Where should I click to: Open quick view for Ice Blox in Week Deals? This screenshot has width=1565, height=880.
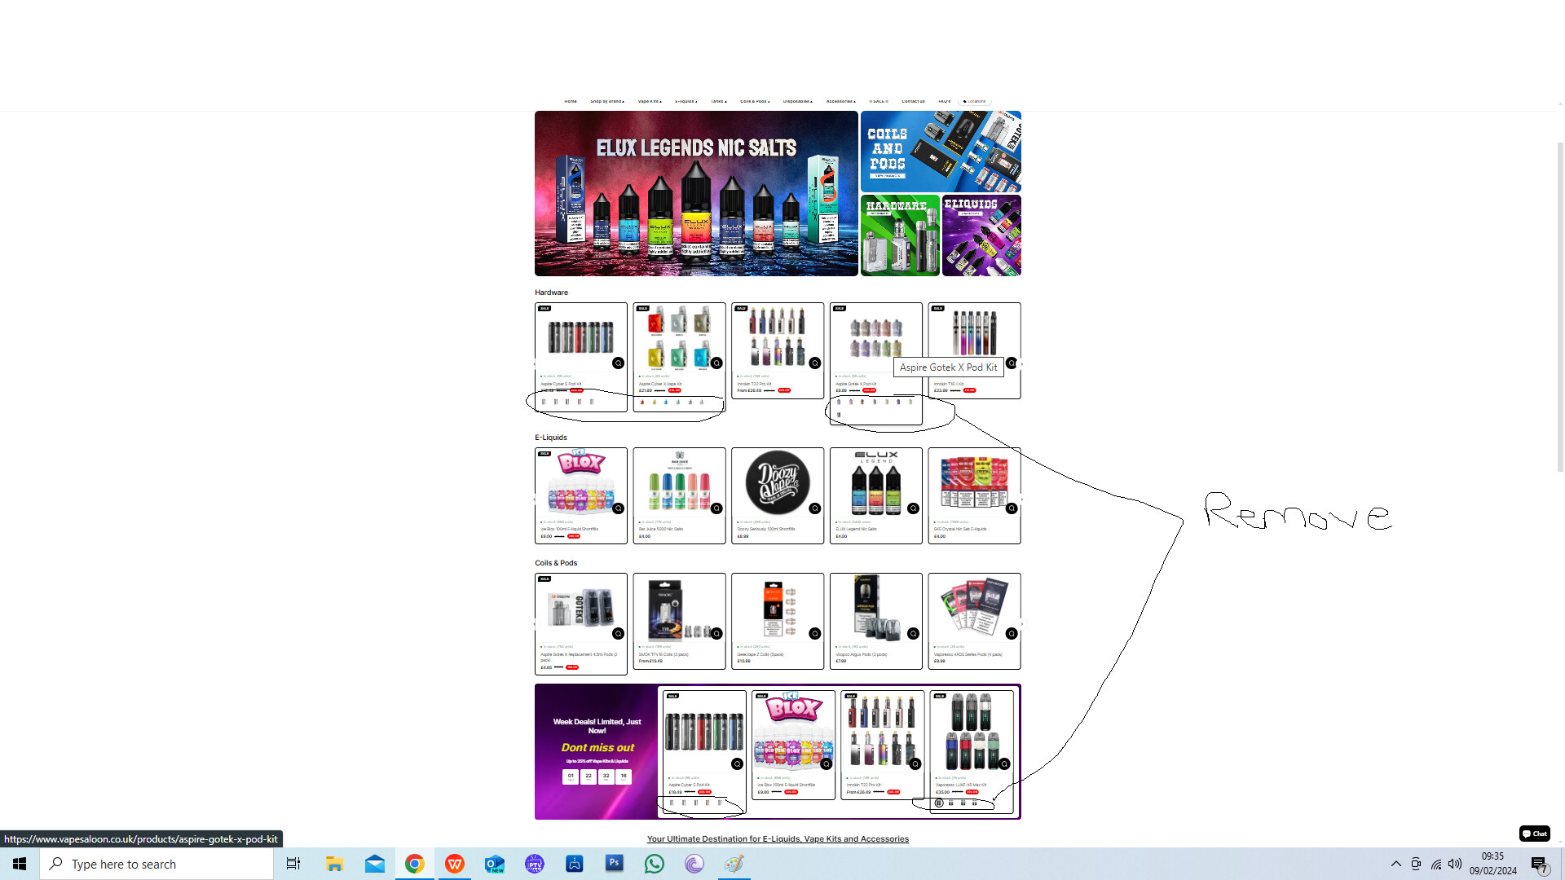[826, 764]
